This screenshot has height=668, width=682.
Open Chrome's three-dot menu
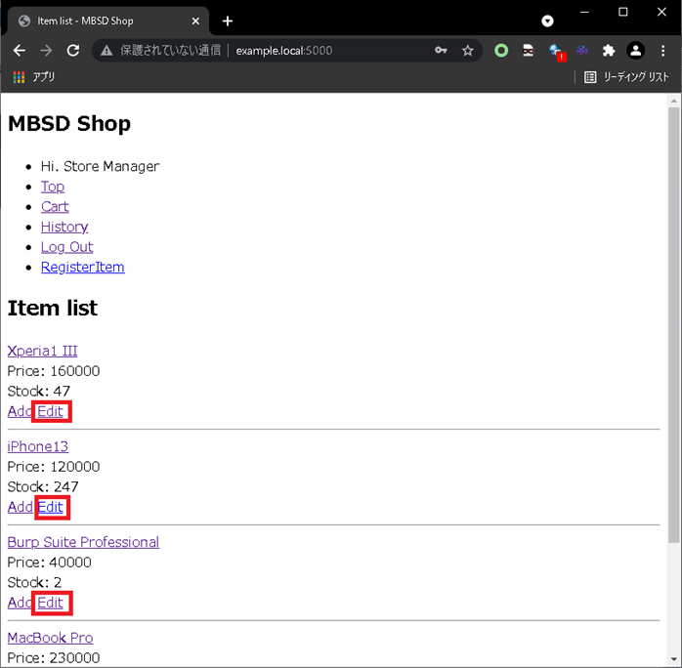pyautogui.click(x=662, y=51)
